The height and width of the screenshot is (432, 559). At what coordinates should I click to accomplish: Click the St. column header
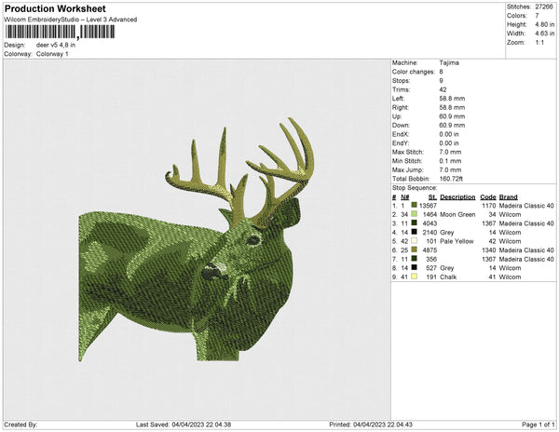(x=432, y=196)
